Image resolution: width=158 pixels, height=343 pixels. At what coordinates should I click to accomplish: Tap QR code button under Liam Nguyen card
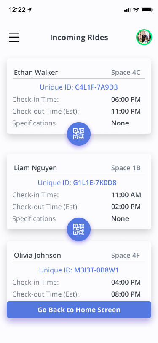[79, 229]
